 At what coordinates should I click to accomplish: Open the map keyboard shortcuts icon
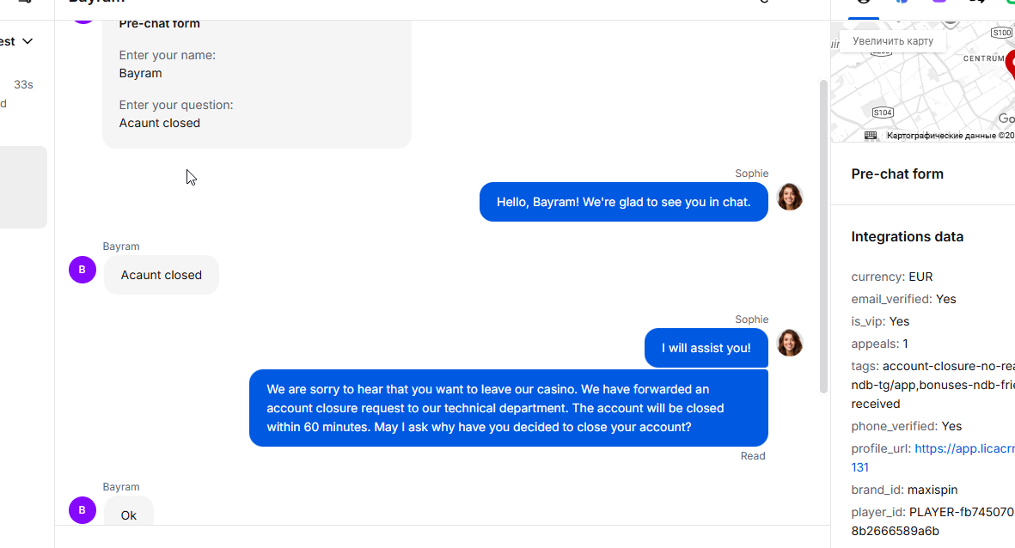[871, 136]
